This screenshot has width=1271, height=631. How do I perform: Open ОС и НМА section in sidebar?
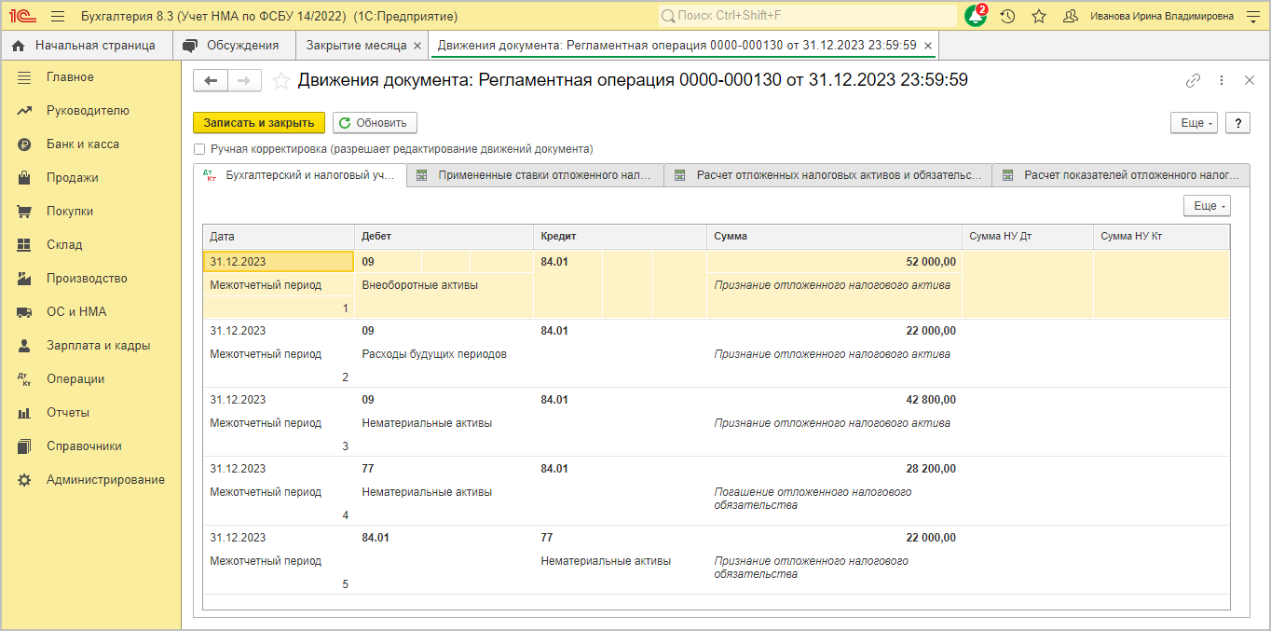click(x=76, y=312)
